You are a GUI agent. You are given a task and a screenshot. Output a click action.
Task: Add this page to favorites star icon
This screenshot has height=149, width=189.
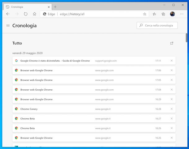click(145, 14)
